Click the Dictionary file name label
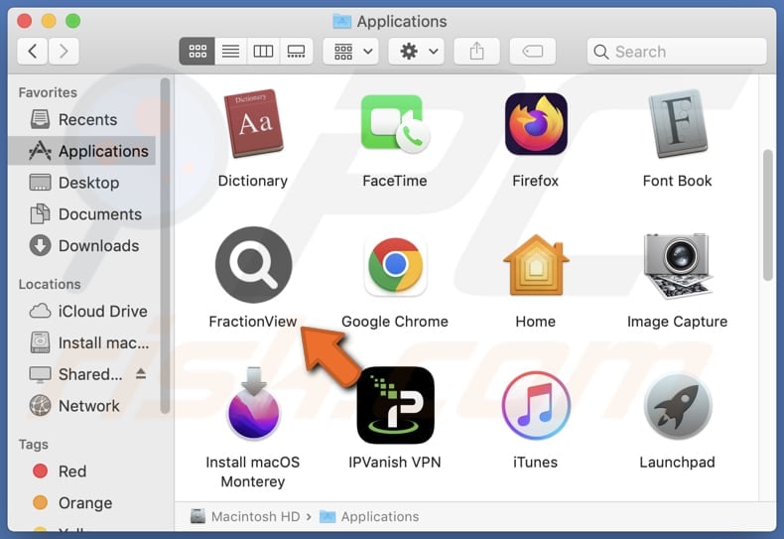The width and height of the screenshot is (784, 539). tap(253, 181)
